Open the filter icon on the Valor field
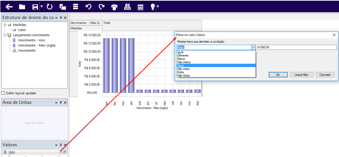Screen dimensions: 339x157 tap(61, 152)
